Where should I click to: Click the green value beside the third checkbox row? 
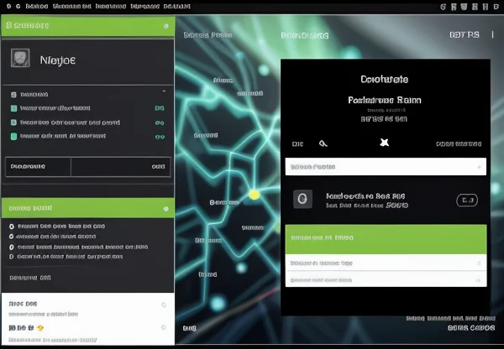pos(160,137)
